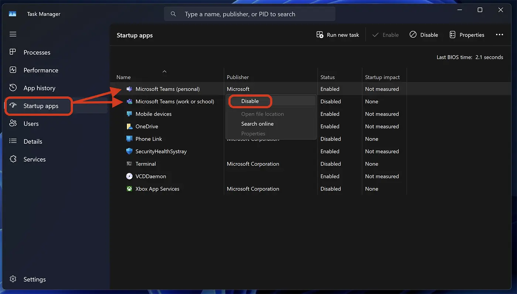
Task: Click the Performance sidebar icon
Action: 13,70
